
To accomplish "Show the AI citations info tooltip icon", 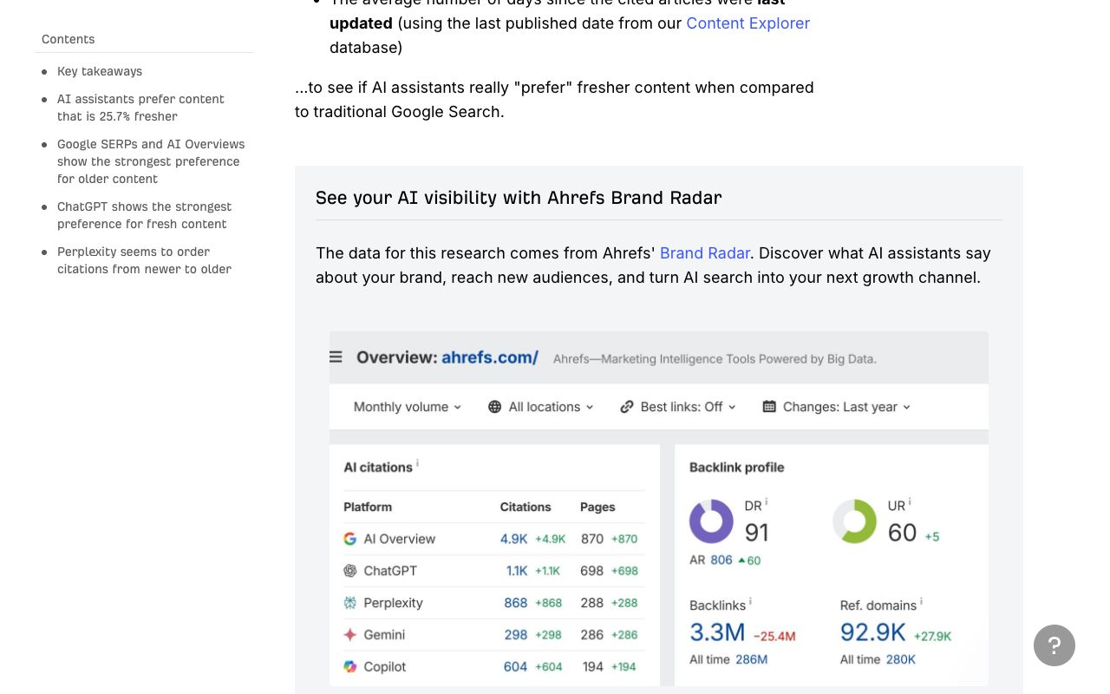I will tap(417, 463).
